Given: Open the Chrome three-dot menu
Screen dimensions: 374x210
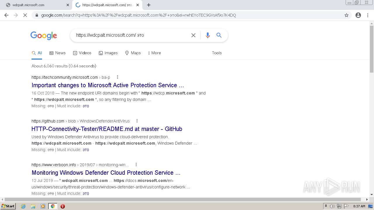Looking at the screenshot, I should click(x=368, y=15).
